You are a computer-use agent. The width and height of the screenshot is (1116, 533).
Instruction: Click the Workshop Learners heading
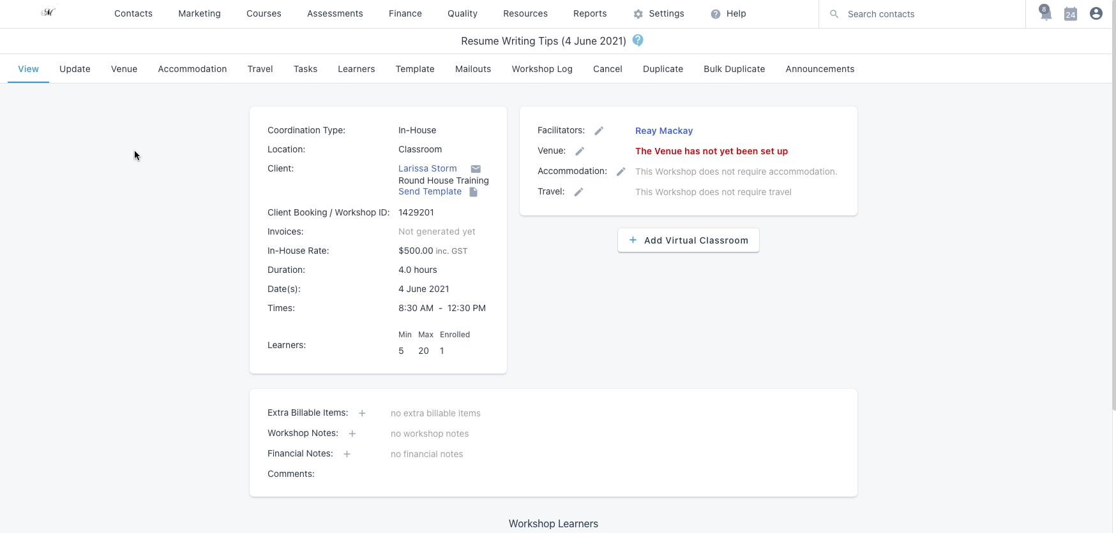(554, 523)
